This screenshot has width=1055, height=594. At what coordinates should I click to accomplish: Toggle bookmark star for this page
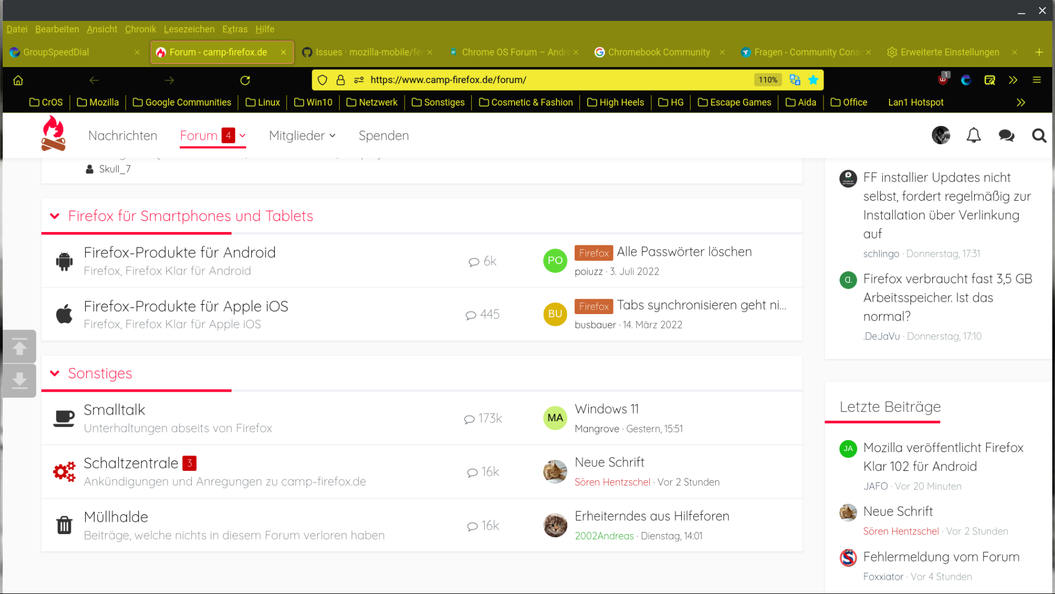click(x=813, y=80)
